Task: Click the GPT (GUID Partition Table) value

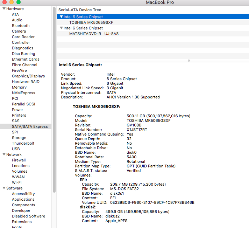Action: pyautogui.click(x=151, y=166)
